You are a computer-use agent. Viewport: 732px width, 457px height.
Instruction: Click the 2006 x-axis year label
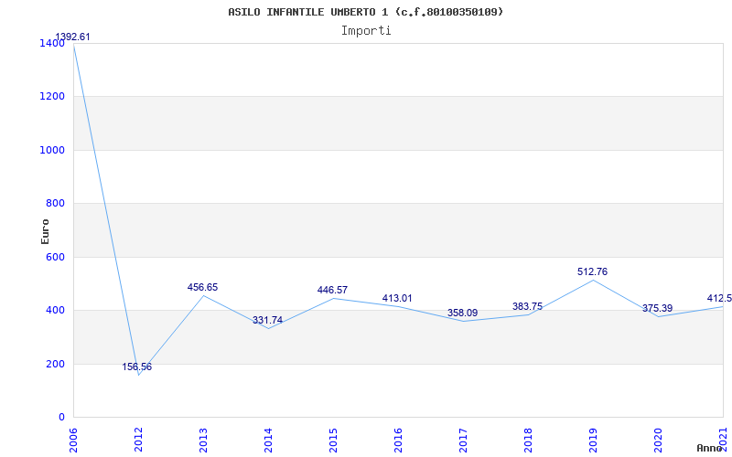[x=74, y=440]
